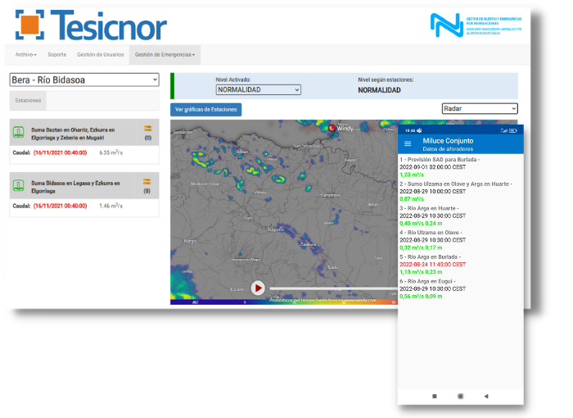Tap the phone home circle button
Viewport: 573px width, 418px height.
pos(460,396)
